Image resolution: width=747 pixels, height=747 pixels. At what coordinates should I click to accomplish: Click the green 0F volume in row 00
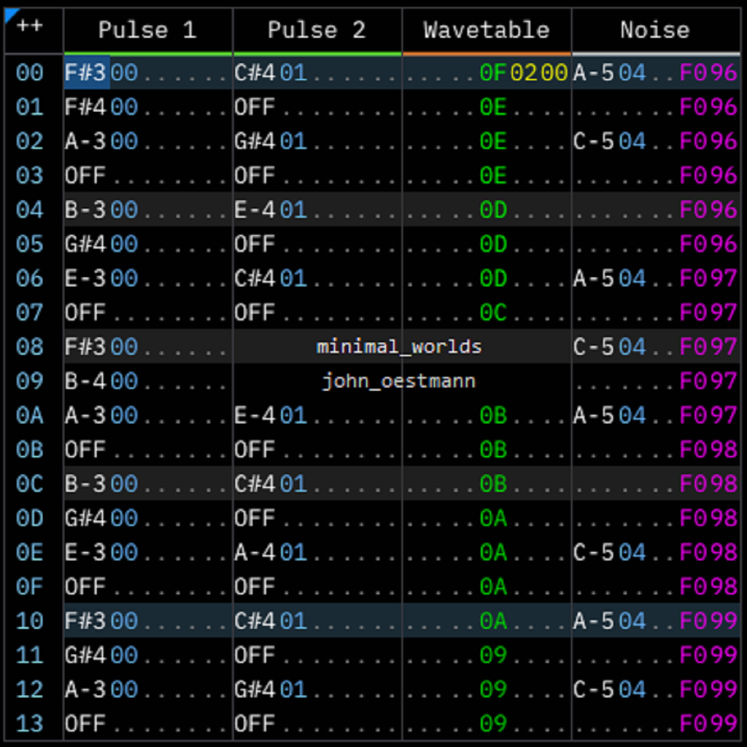[493, 73]
